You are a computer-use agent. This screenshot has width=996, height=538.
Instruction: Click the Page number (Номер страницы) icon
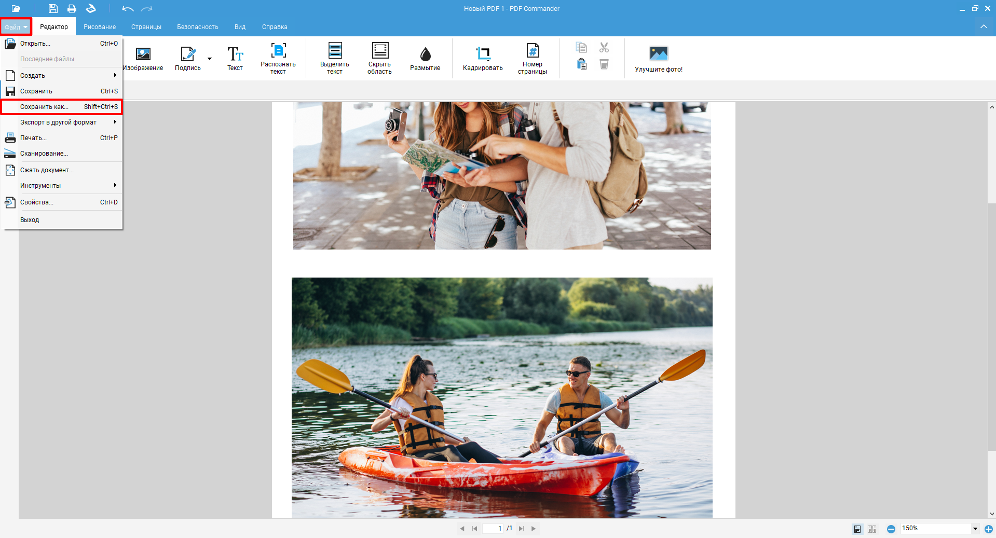533,50
